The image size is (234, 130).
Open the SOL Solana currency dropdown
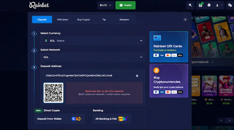click(x=93, y=41)
